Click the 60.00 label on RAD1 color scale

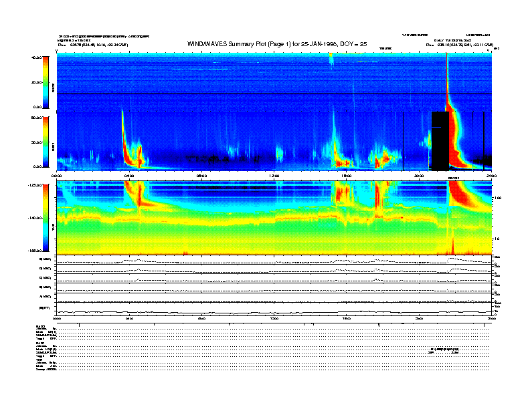(x=37, y=118)
